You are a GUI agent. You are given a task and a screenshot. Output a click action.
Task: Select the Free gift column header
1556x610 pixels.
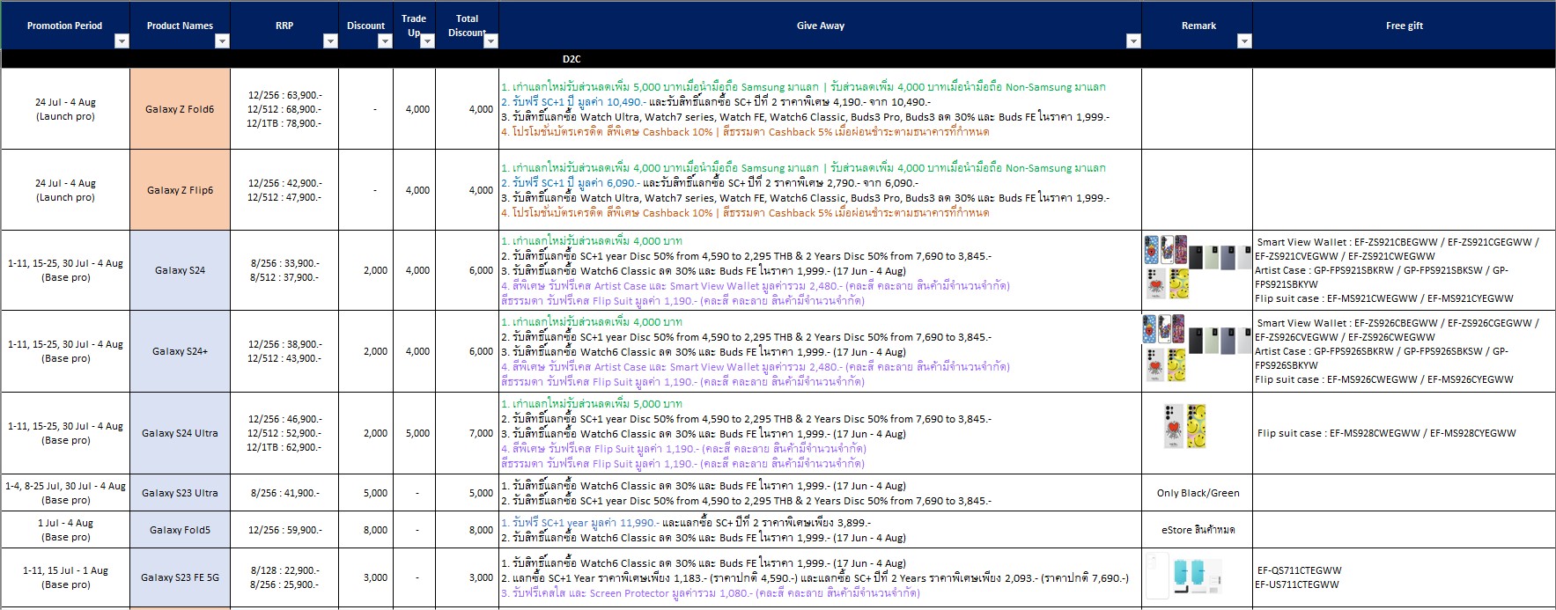pyautogui.click(x=1404, y=26)
